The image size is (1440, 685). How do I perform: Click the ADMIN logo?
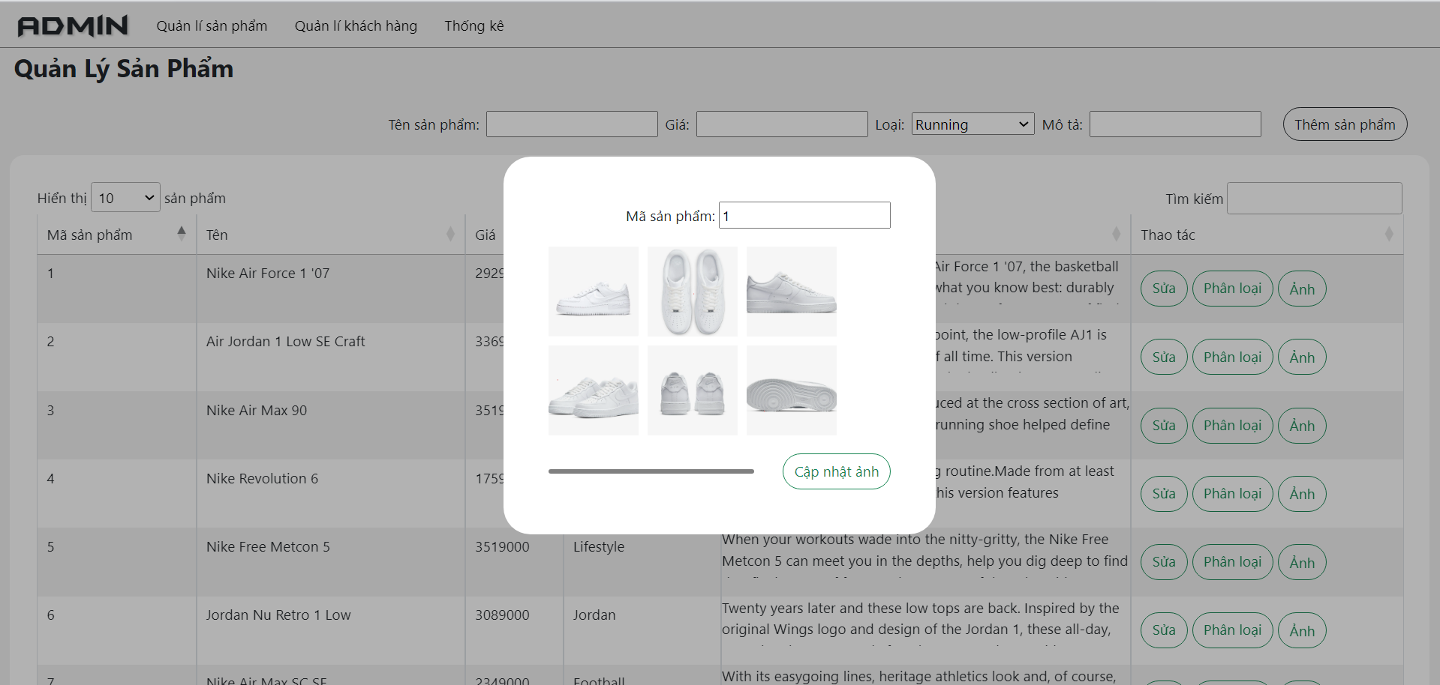pos(73,26)
